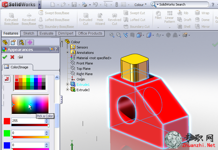The height and width of the screenshot is (150, 218).
Task: Click the Extruded Boss/Base tool
Action: [x=12, y=19]
